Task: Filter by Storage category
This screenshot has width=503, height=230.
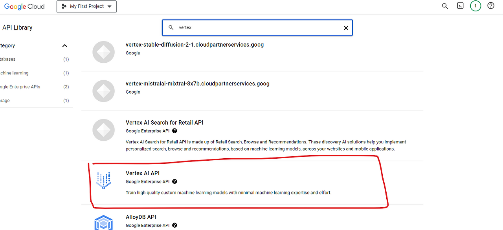Action: point(35,100)
